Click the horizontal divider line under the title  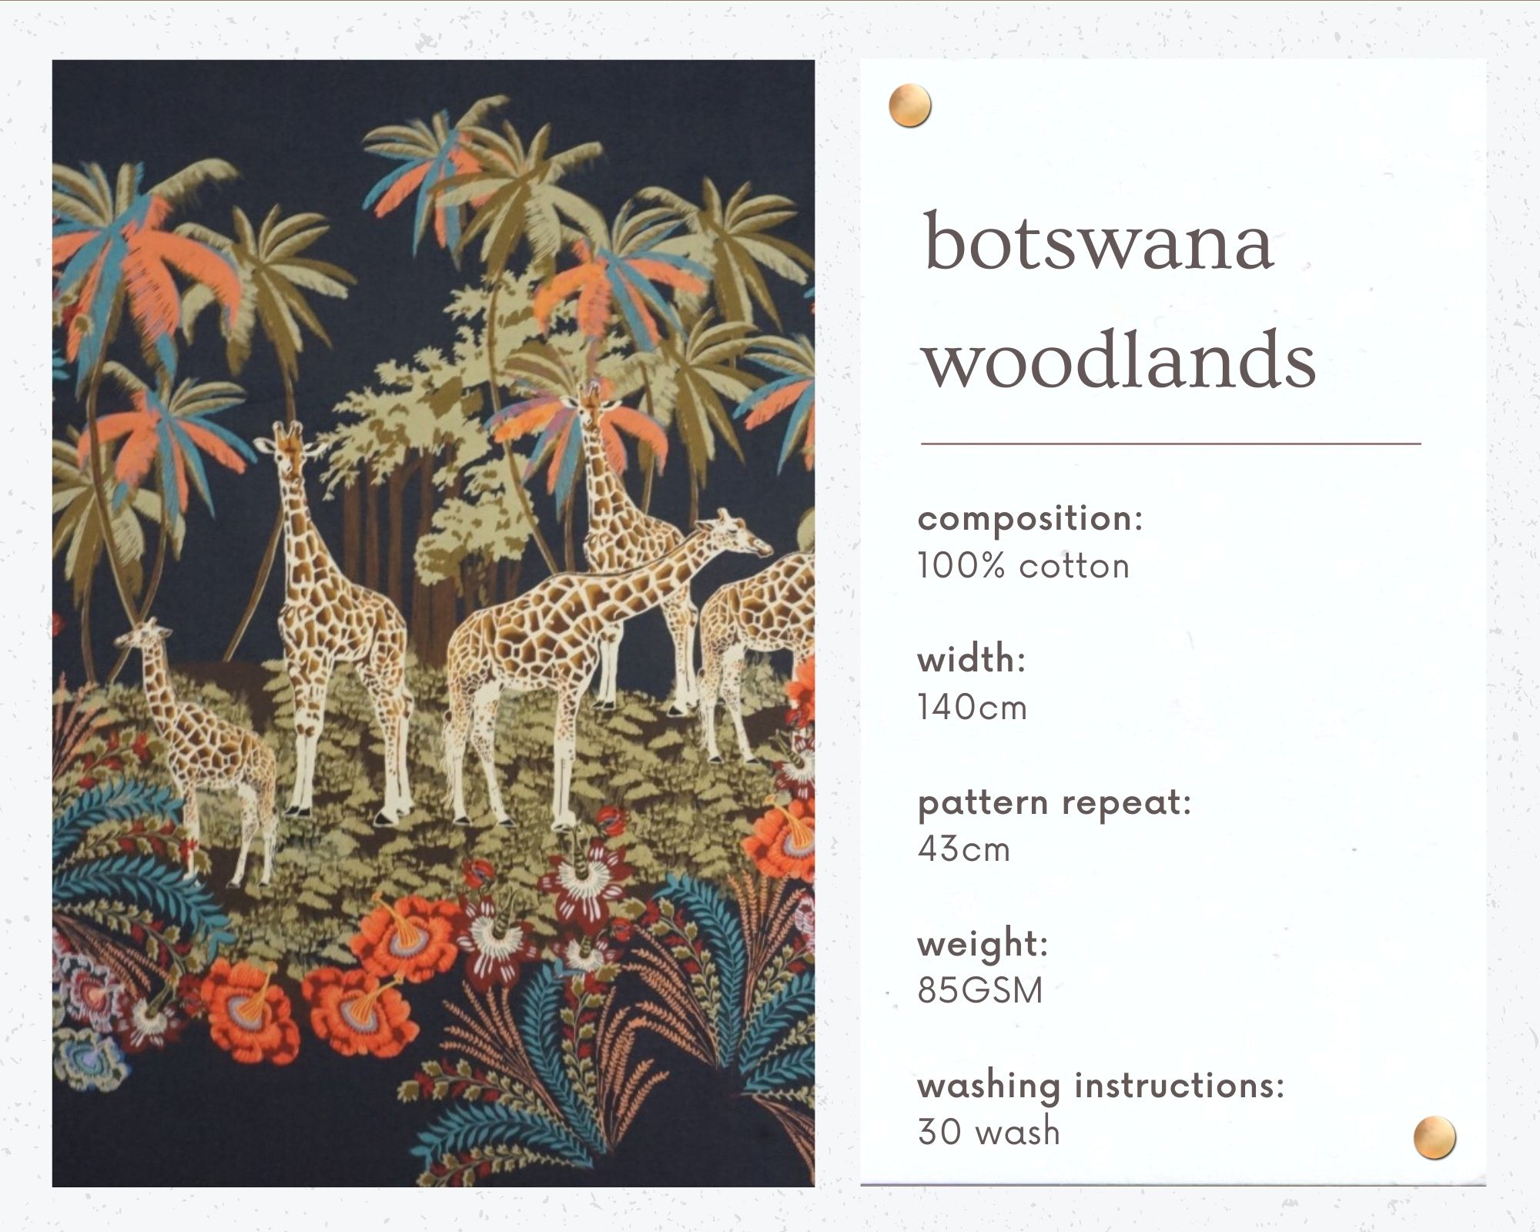pos(1170,444)
